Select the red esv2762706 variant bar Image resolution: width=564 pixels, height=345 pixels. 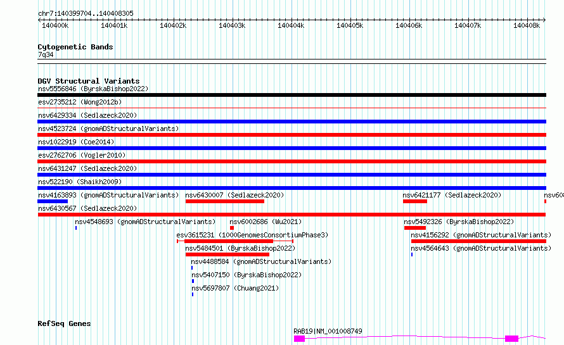point(292,161)
